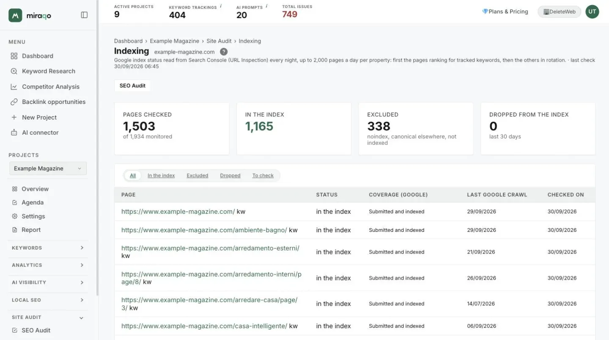Open Plans & Pricing
The height and width of the screenshot is (340, 609).
505,12
